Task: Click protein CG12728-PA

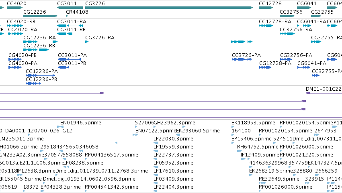Action: [x=265, y=67]
